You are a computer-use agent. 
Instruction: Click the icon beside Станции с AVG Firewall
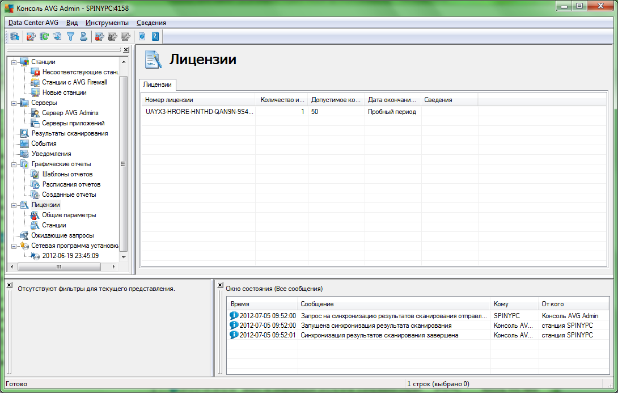pyautogui.click(x=36, y=82)
